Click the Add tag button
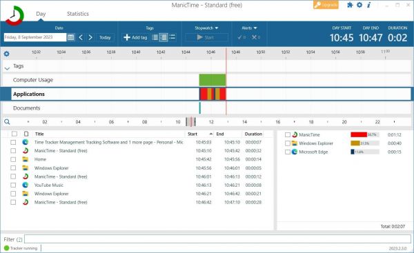Screen dimensions: 414x253 [x=135, y=37]
